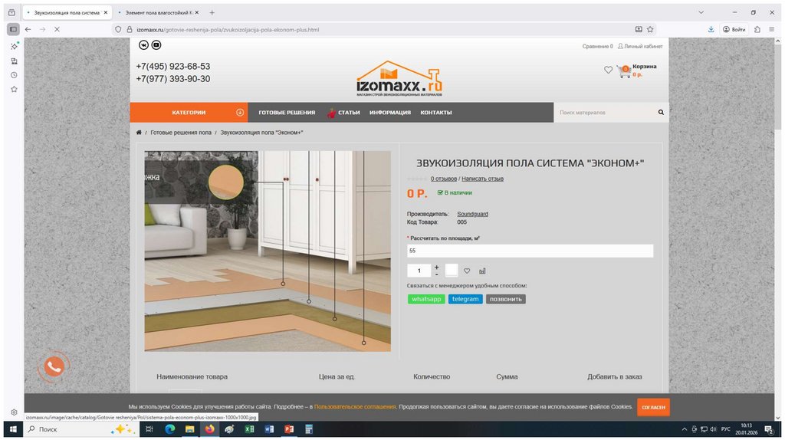The width and height of the screenshot is (785, 440).
Task: Click the area calculation input field
Action: point(530,251)
